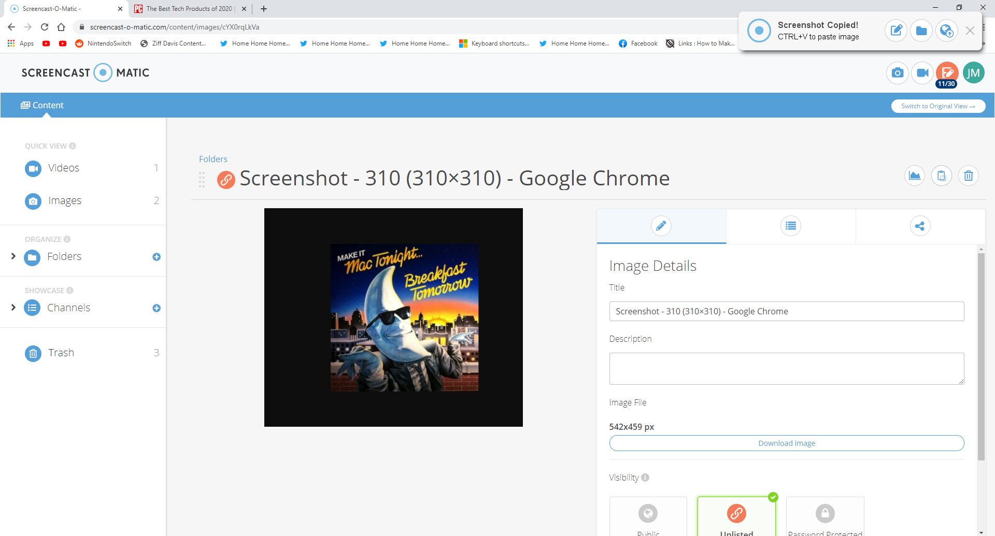
Task: Close the Best Tech Products tab
Action: point(244,9)
